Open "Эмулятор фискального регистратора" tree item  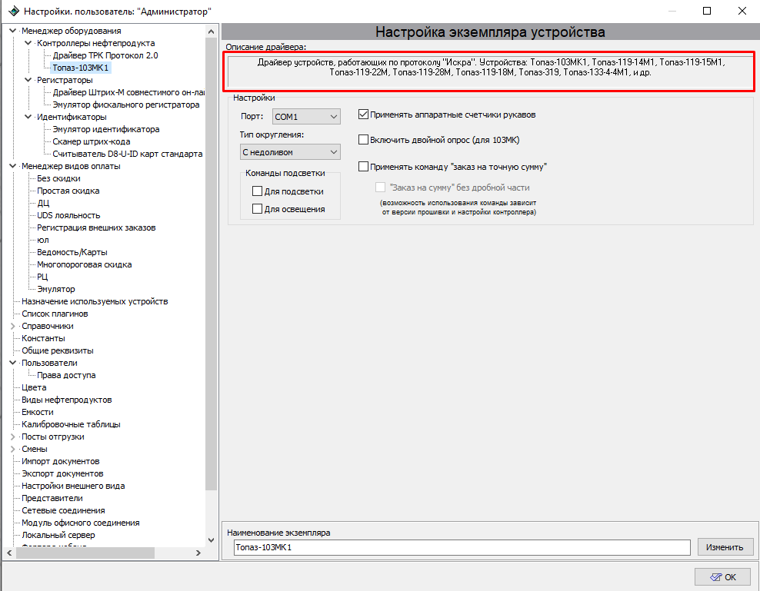tap(126, 105)
